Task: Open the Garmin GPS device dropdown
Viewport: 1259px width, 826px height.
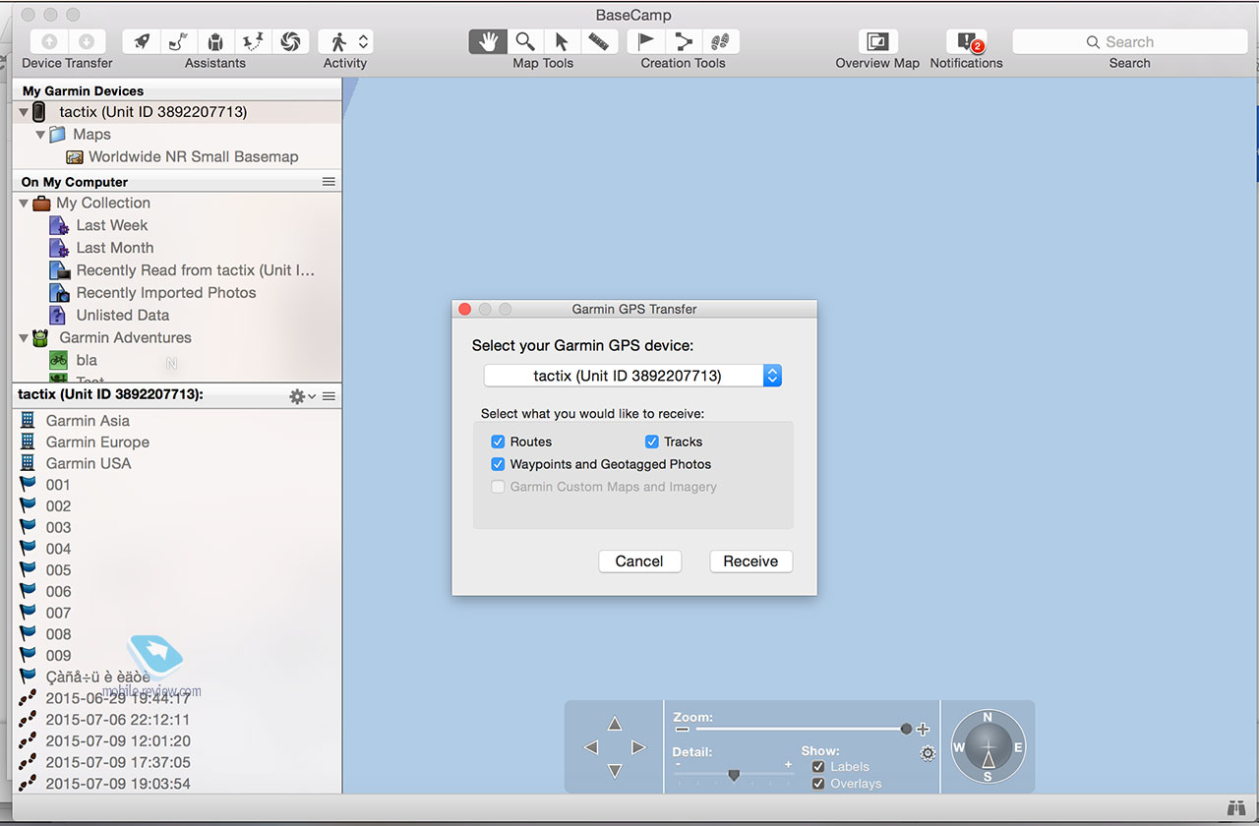Action: click(x=632, y=376)
